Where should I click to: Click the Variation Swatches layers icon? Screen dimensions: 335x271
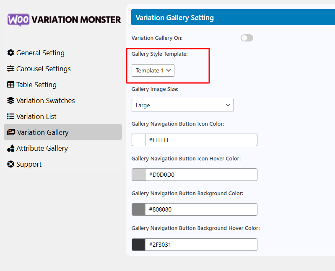(10, 101)
